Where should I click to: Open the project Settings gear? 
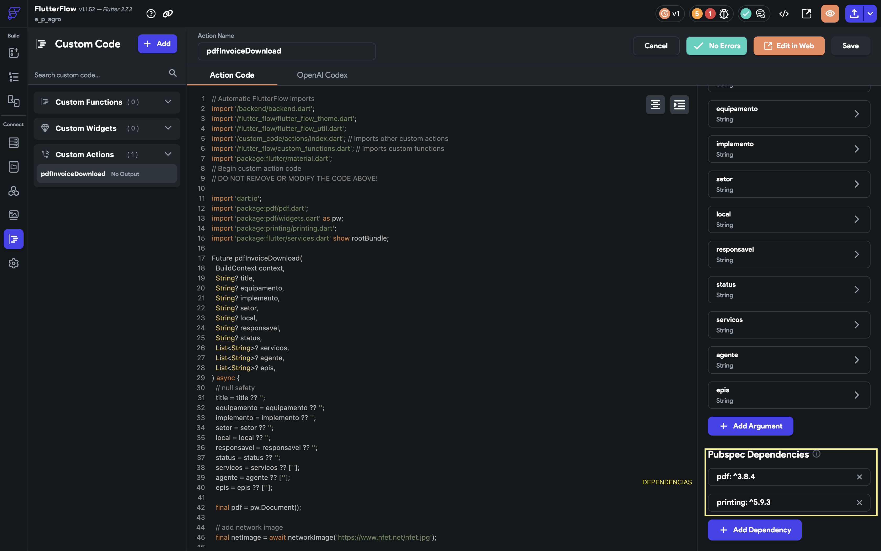pyautogui.click(x=13, y=263)
